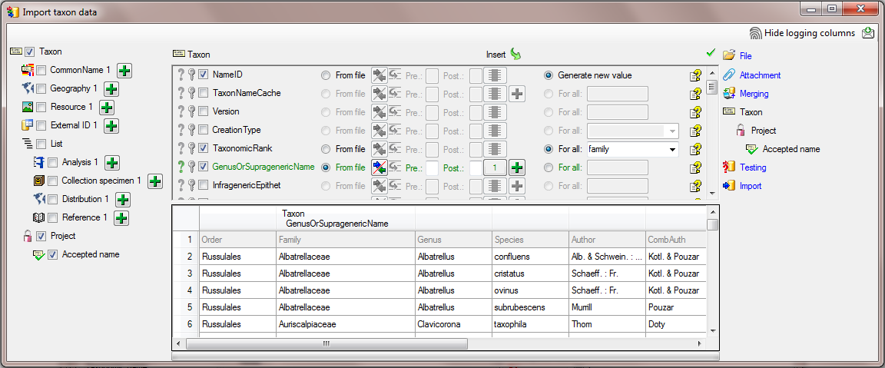Click the green plus next to CommonName 1
This screenshot has height=368, width=885.
click(x=124, y=71)
